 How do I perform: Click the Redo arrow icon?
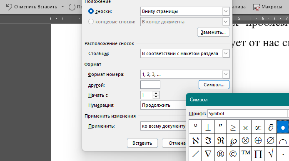coord(72,7)
